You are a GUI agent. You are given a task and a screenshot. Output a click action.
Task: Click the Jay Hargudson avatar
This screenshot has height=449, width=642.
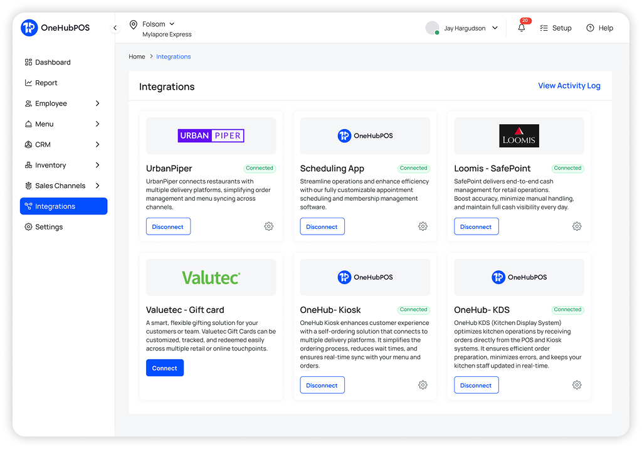click(433, 28)
